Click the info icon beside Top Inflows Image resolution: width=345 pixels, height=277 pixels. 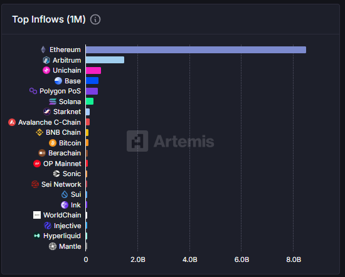click(x=95, y=19)
